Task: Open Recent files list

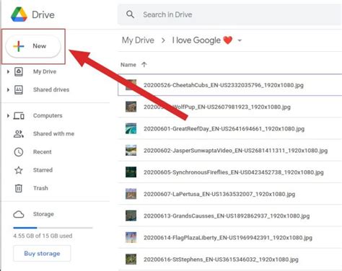Action: 43,152
